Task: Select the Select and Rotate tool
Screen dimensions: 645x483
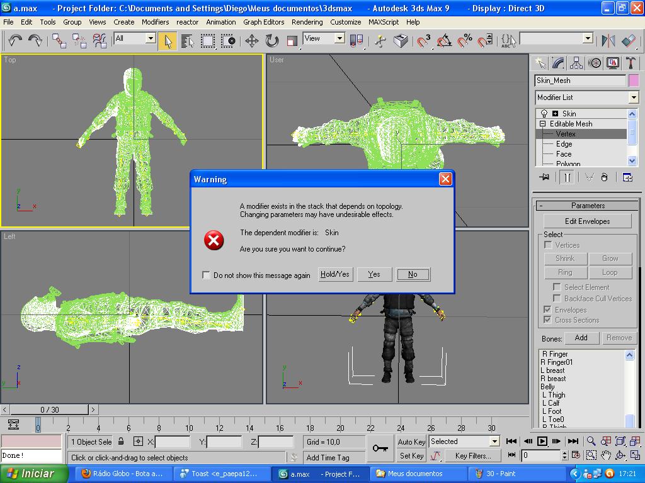Action: [271, 41]
